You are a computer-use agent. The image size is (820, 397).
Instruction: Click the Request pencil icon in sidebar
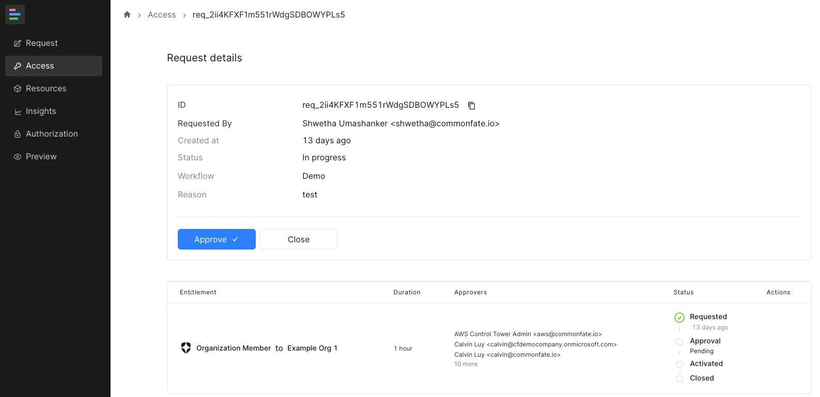point(18,43)
